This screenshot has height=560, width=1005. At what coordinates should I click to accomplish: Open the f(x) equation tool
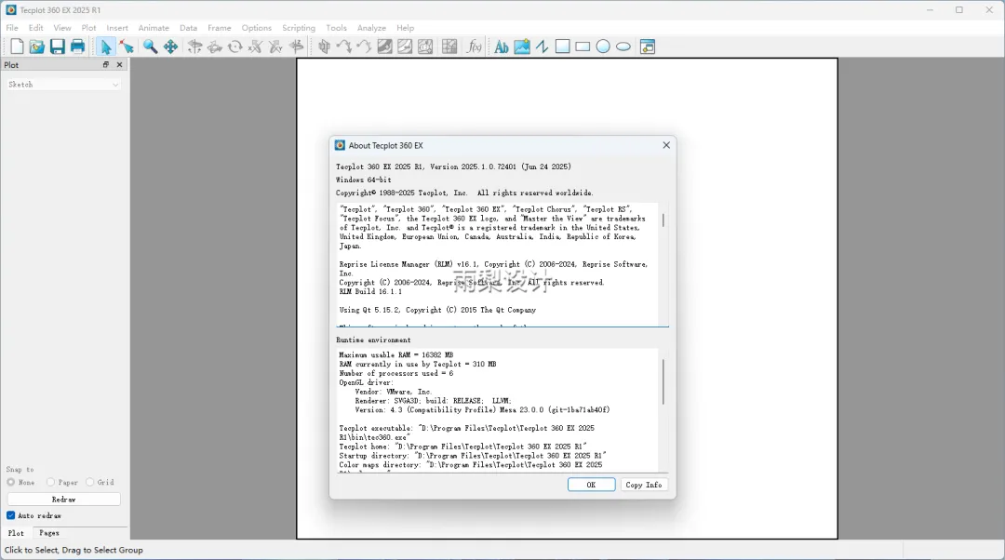coord(474,47)
